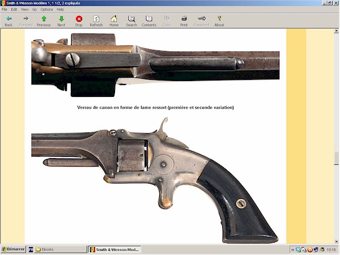The width and height of the screenshot is (340, 255).
Task: Click the greyed Password key icon
Action: coord(202,22)
